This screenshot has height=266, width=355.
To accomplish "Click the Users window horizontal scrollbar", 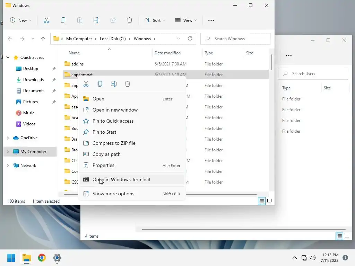I will click(244, 229).
